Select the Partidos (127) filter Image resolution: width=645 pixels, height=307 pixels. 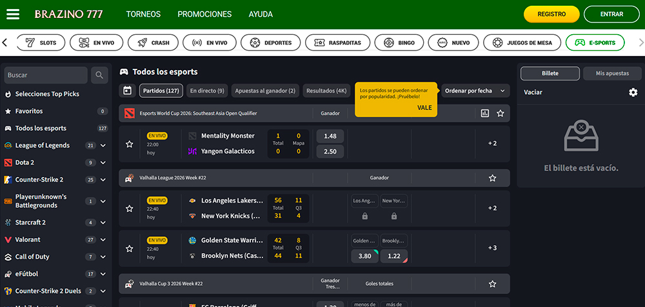coord(161,91)
